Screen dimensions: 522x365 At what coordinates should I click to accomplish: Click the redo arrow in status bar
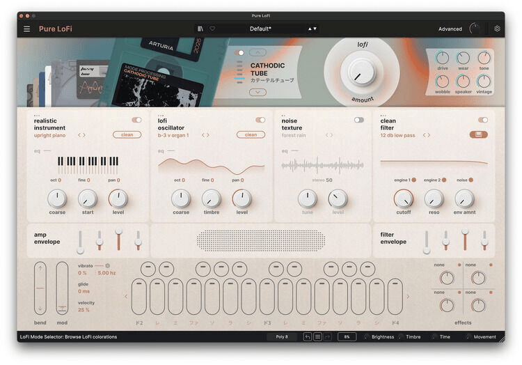328,337
